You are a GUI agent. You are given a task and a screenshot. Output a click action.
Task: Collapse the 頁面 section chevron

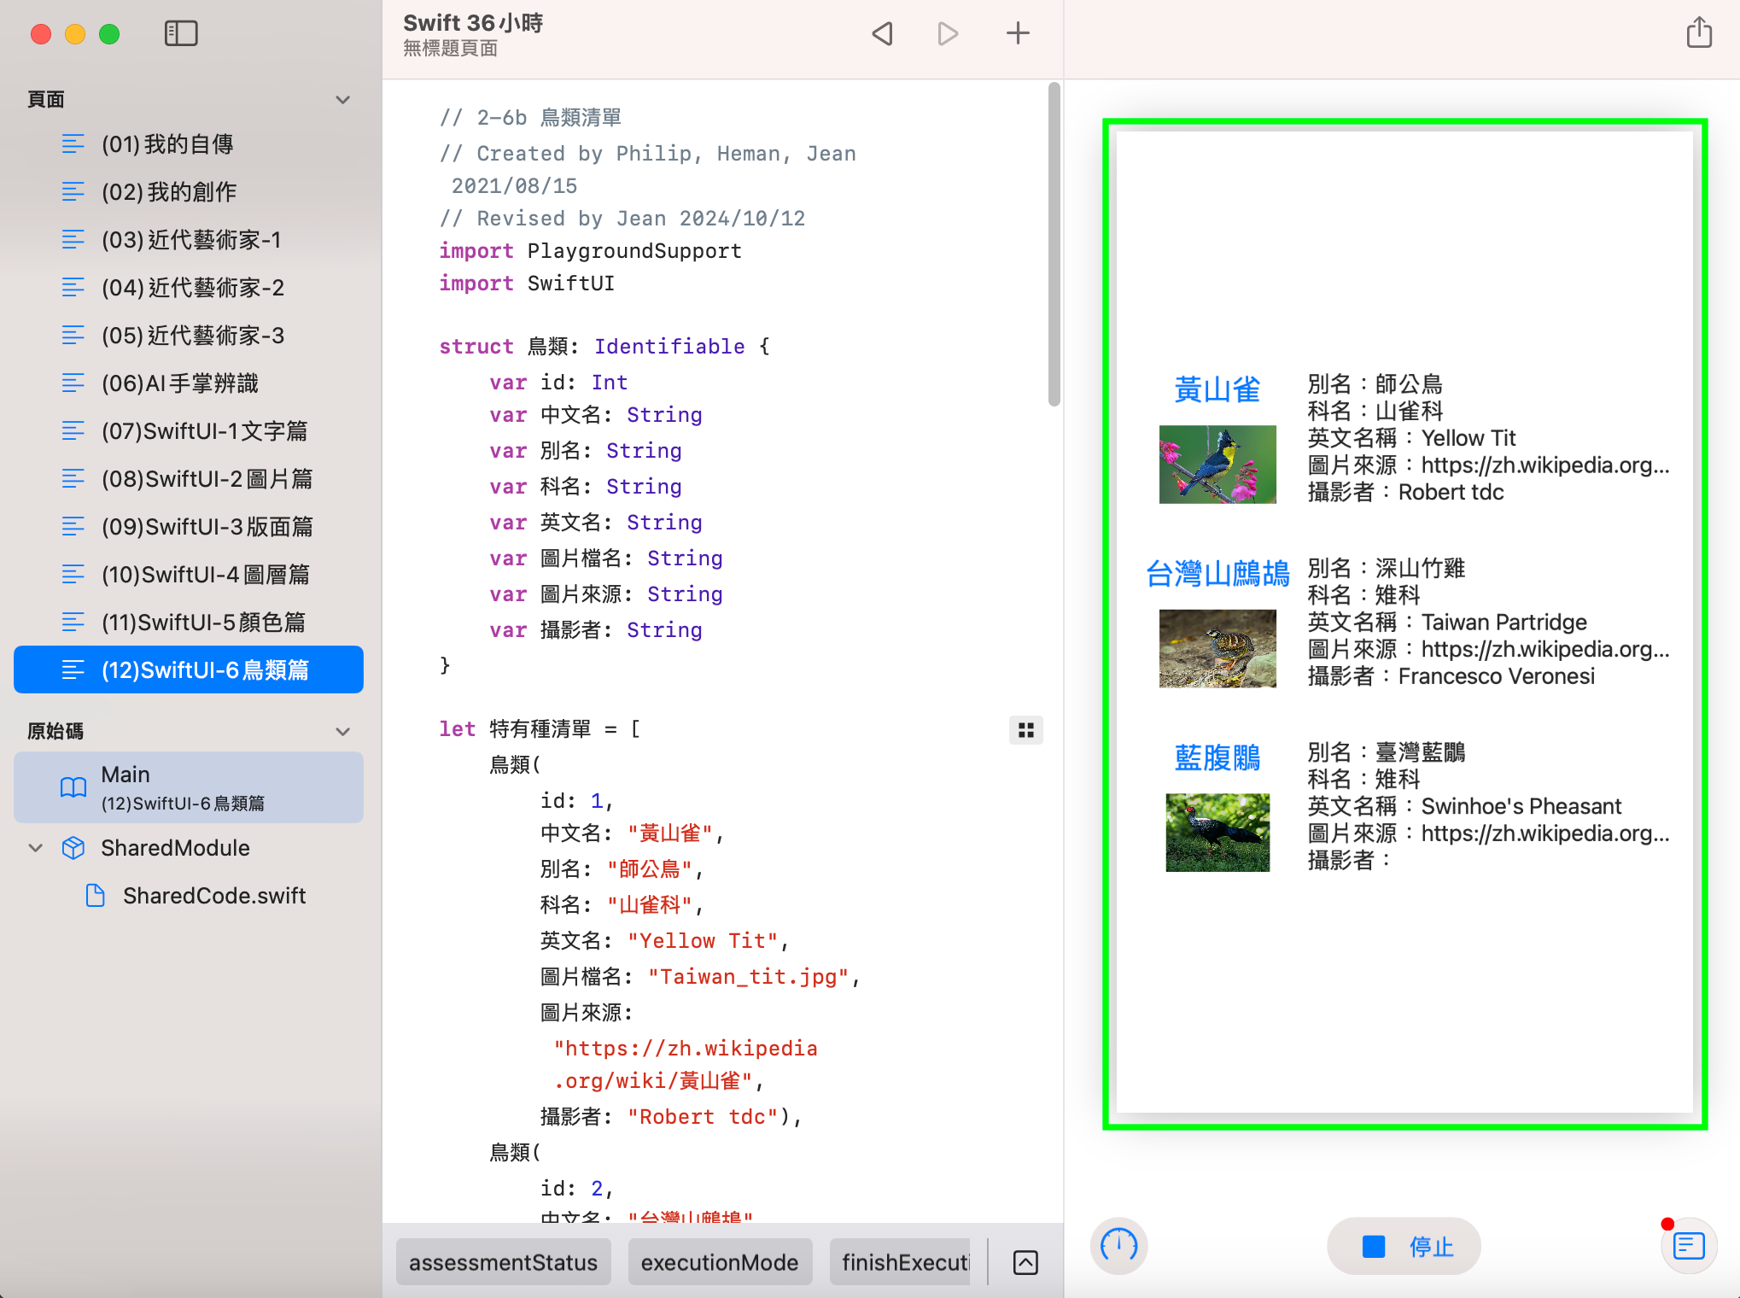click(343, 100)
